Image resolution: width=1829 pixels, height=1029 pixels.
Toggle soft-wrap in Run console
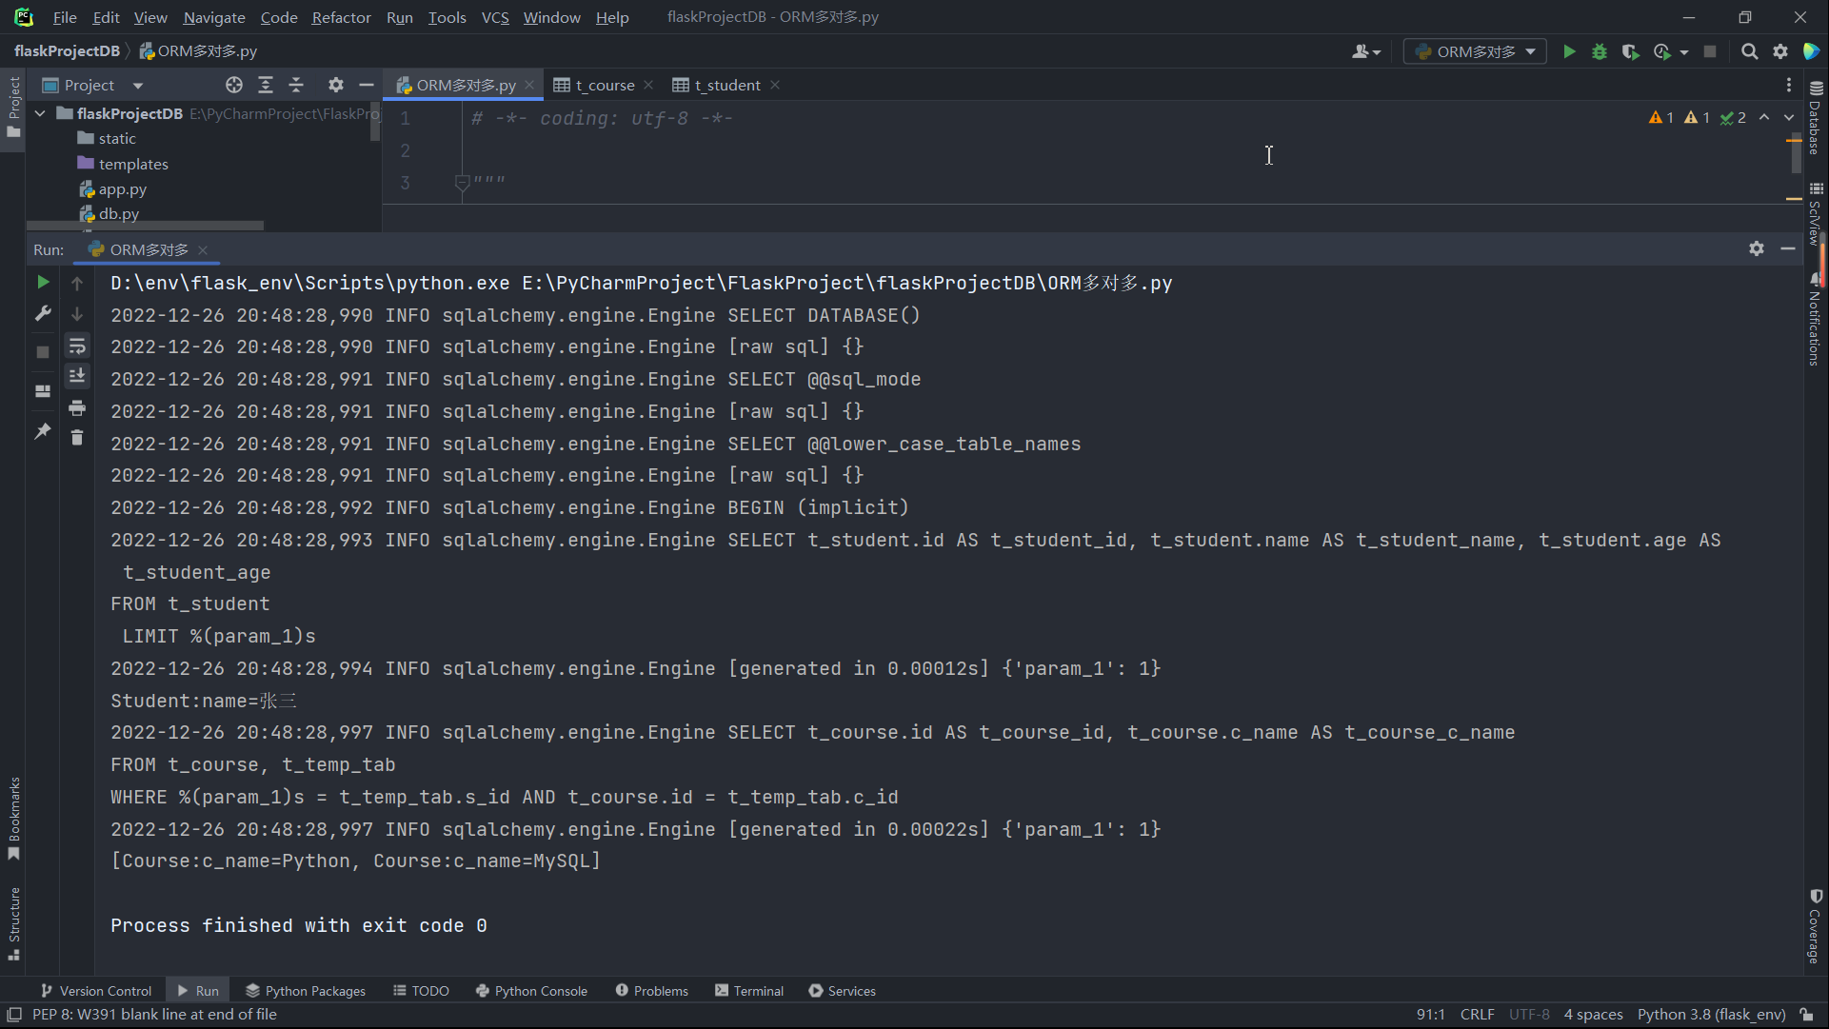pyautogui.click(x=77, y=346)
